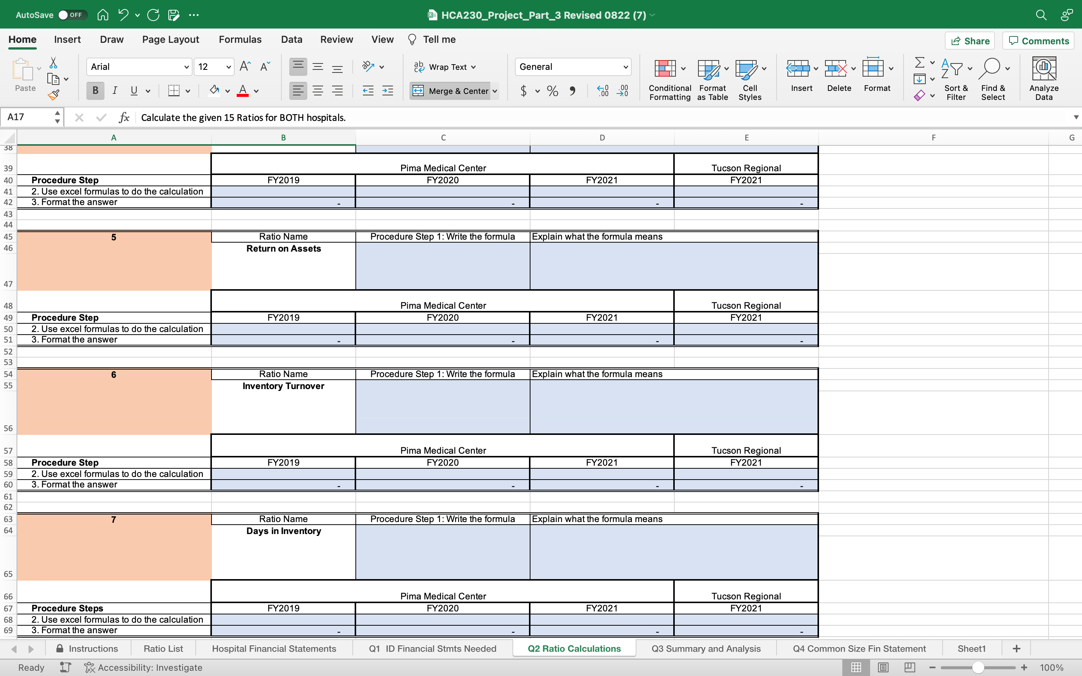1082x676 pixels.
Task: Click the Share button
Action: [x=969, y=41]
